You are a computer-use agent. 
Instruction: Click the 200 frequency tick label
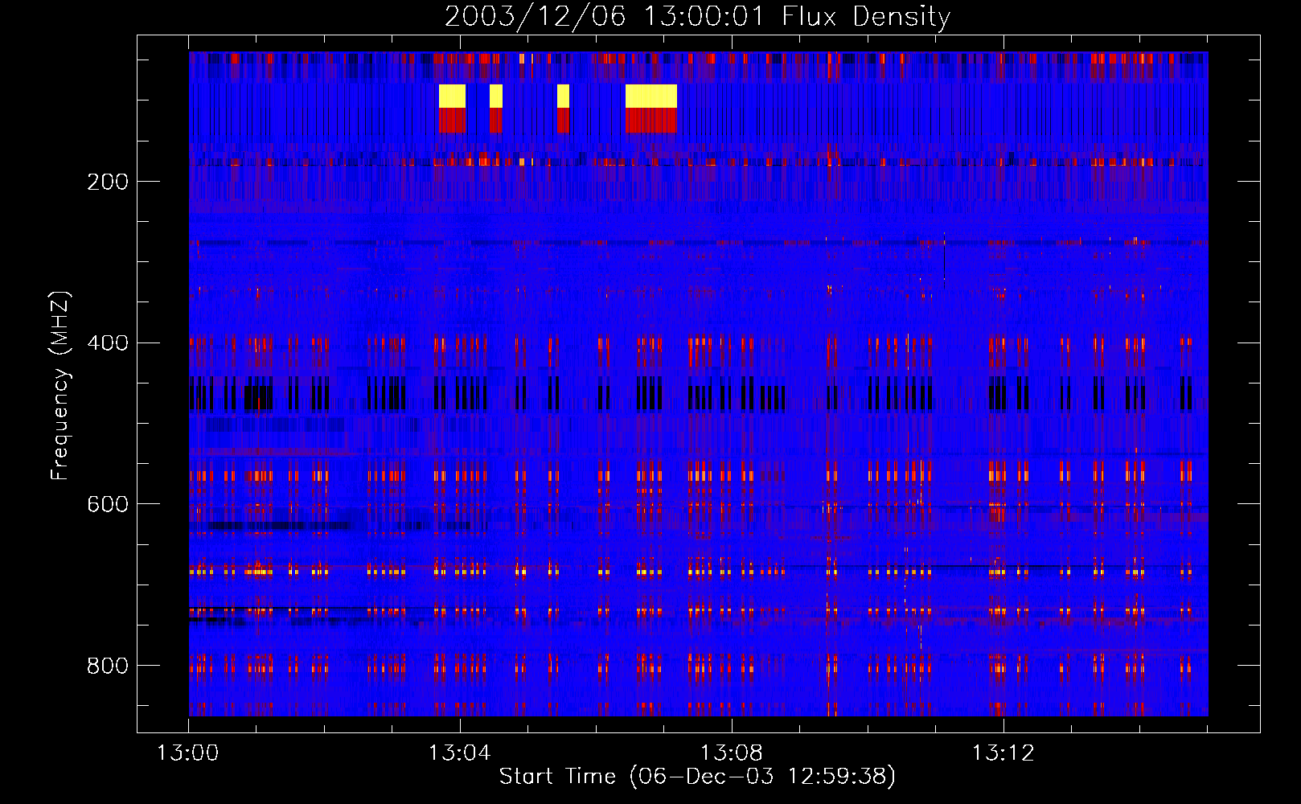(108, 182)
